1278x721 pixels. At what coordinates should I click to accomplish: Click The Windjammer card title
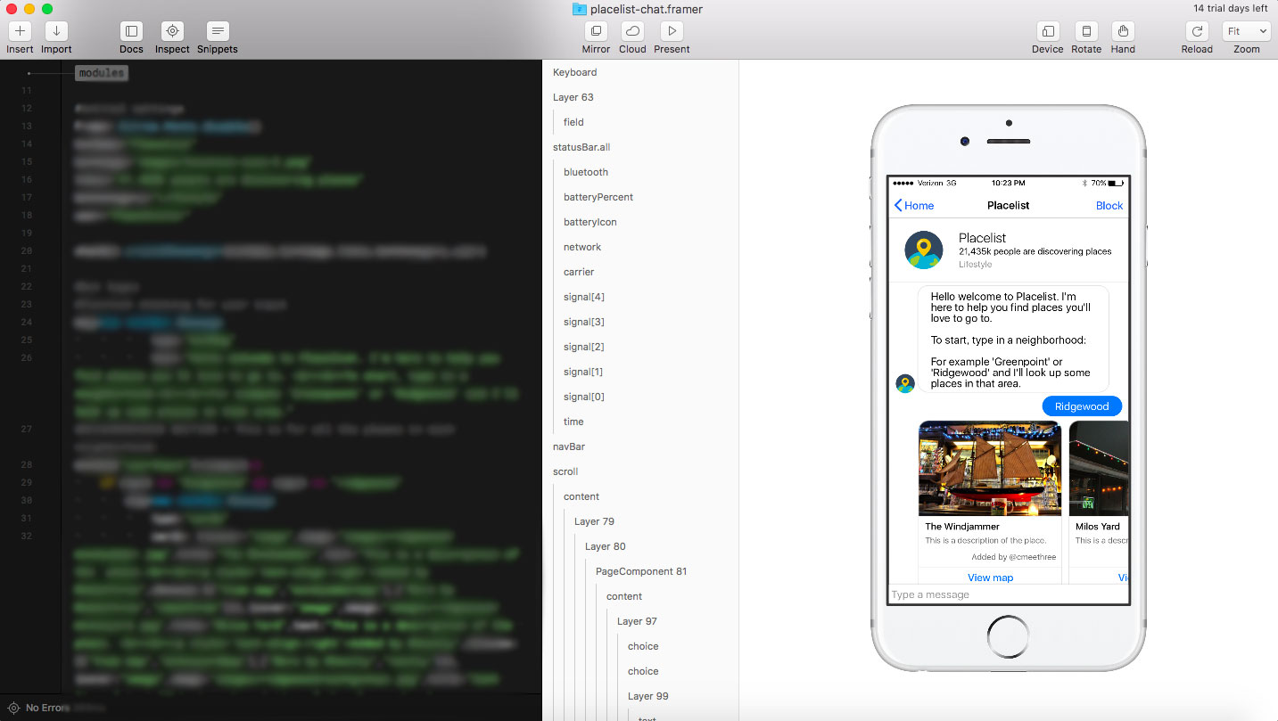[962, 527]
